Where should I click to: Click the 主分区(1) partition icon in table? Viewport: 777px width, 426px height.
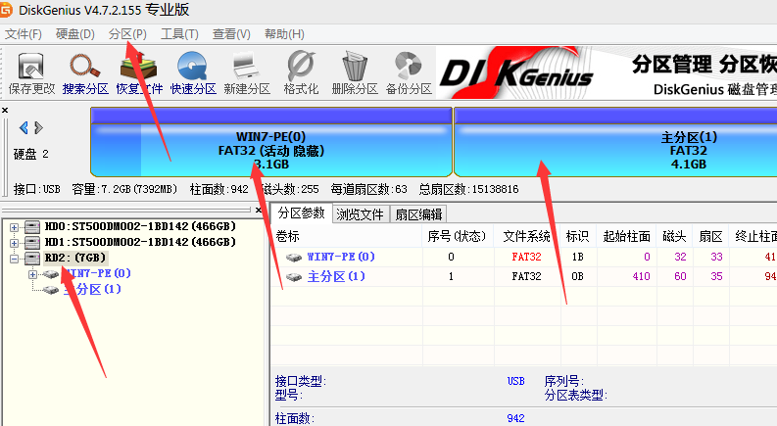(294, 277)
